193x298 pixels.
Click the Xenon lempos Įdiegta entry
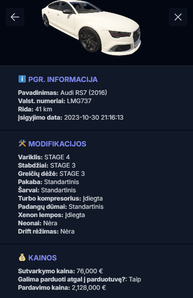click(x=52, y=215)
